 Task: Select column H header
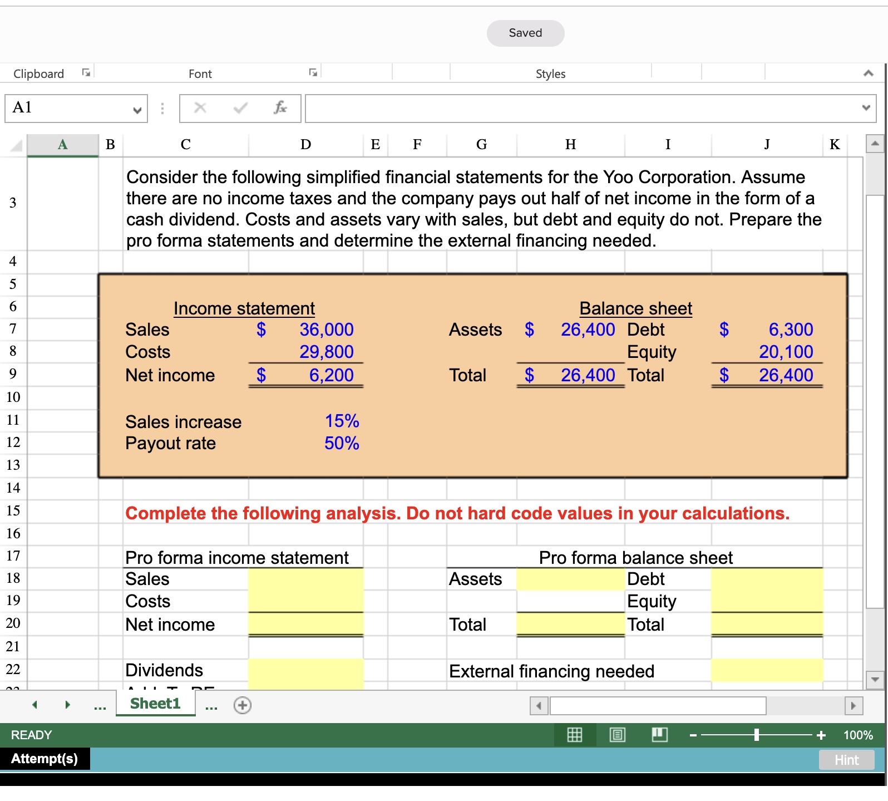tap(571, 145)
